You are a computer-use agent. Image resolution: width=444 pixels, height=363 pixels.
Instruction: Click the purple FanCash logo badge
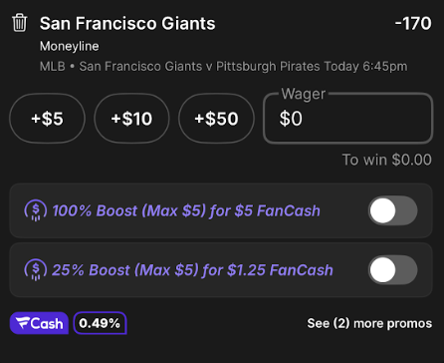39,323
